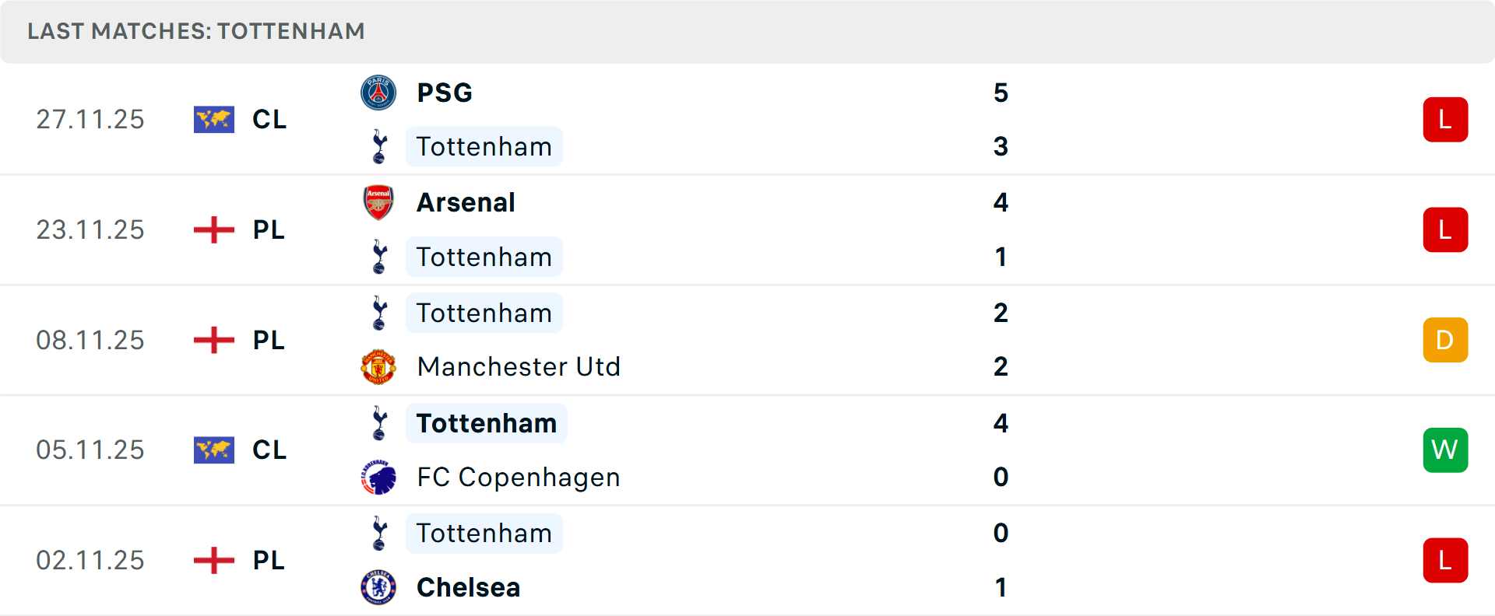Click the Chelsea club crest
Viewport: 1495px width, 616px height.
point(379,587)
